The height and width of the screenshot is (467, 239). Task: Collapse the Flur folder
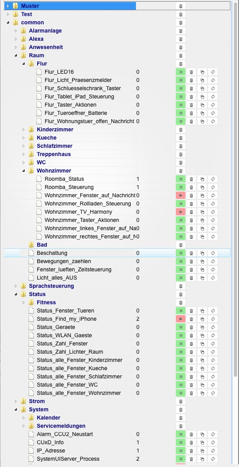point(24,64)
